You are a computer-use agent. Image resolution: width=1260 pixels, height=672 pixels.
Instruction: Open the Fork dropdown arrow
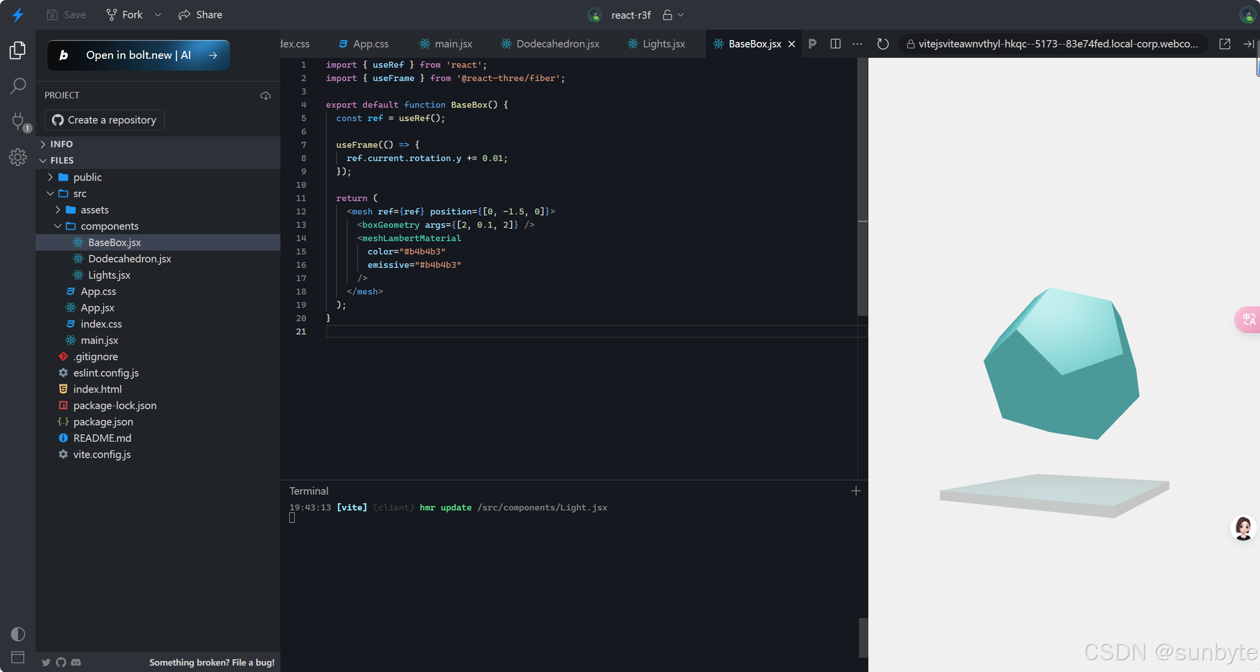click(158, 15)
